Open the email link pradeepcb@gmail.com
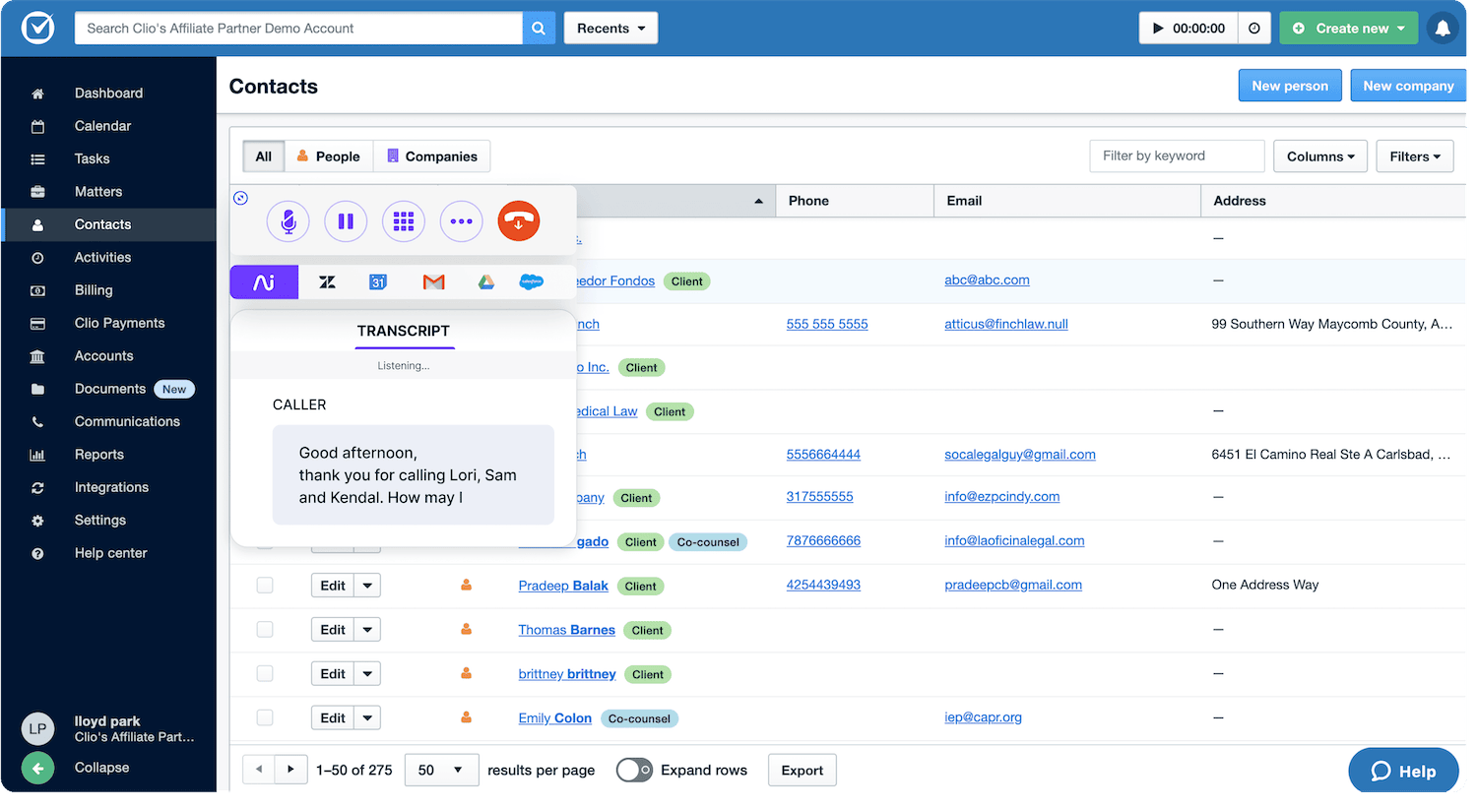Viewport: 1477px width, 808px height. point(1013,585)
